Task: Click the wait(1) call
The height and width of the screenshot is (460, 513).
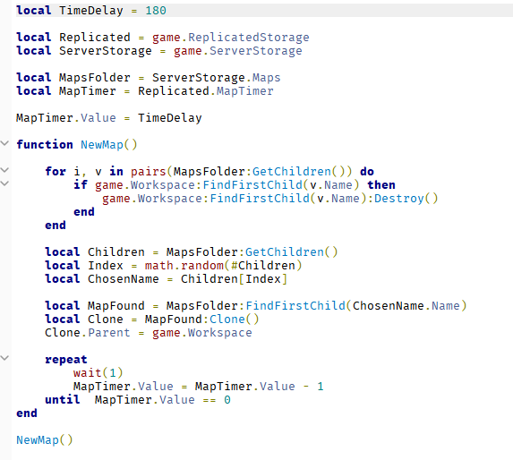Action: (x=98, y=373)
